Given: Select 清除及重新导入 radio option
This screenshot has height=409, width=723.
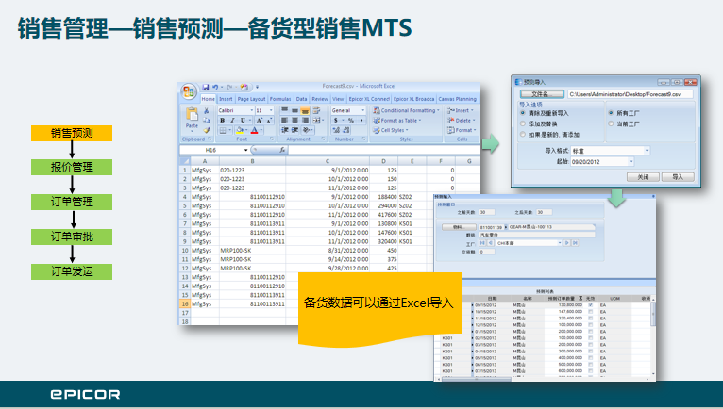Looking at the screenshot, I should point(522,113).
